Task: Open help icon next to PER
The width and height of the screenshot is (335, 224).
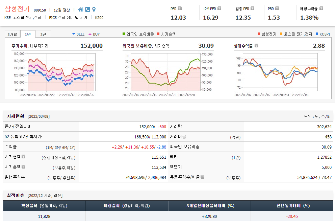Action: pyautogui.click(x=180, y=8)
